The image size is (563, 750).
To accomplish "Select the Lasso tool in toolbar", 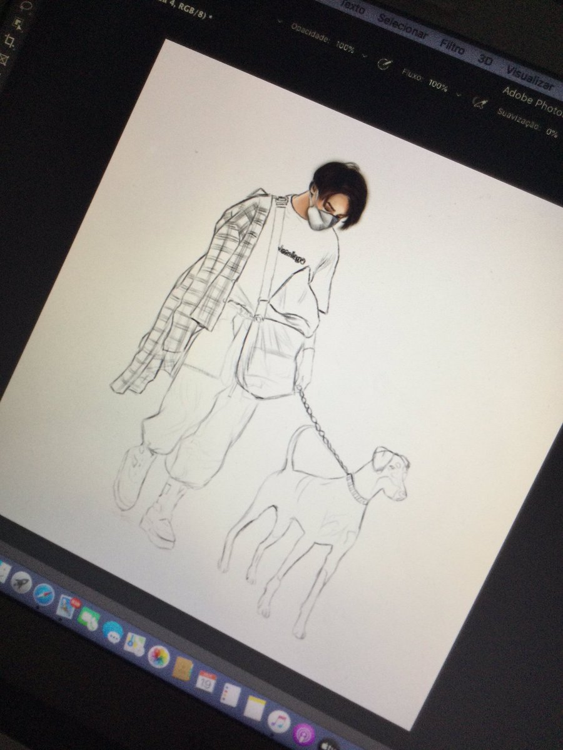I will click(x=26, y=6).
